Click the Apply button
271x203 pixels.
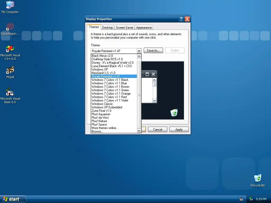pyautogui.click(x=179, y=130)
